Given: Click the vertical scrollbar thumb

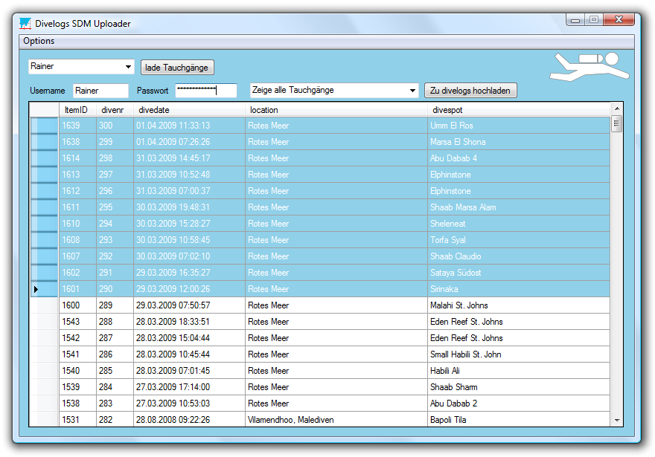Looking at the screenshot, I should tap(616, 124).
